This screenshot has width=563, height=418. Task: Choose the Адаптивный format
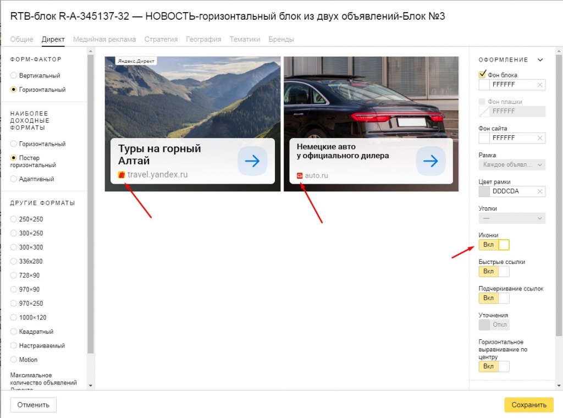point(14,179)
